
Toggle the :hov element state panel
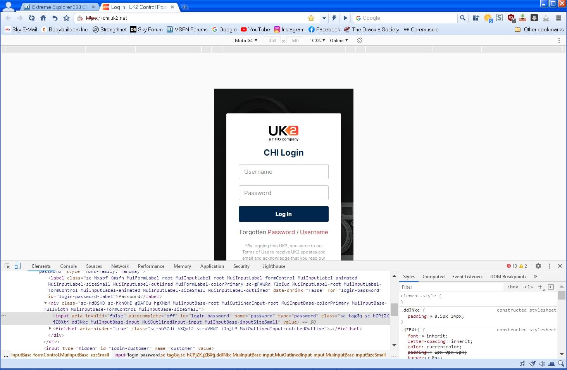coord(513,287)
